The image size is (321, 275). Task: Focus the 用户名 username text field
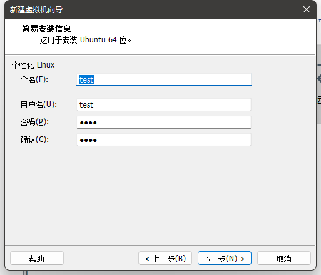click(164, 105)
